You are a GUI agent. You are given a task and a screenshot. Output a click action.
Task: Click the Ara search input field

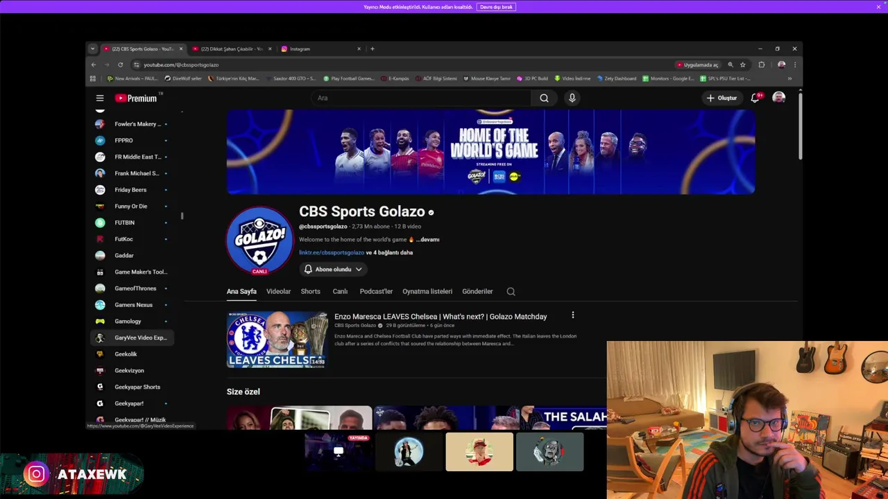pyautogui.click(x=421, y=98)
